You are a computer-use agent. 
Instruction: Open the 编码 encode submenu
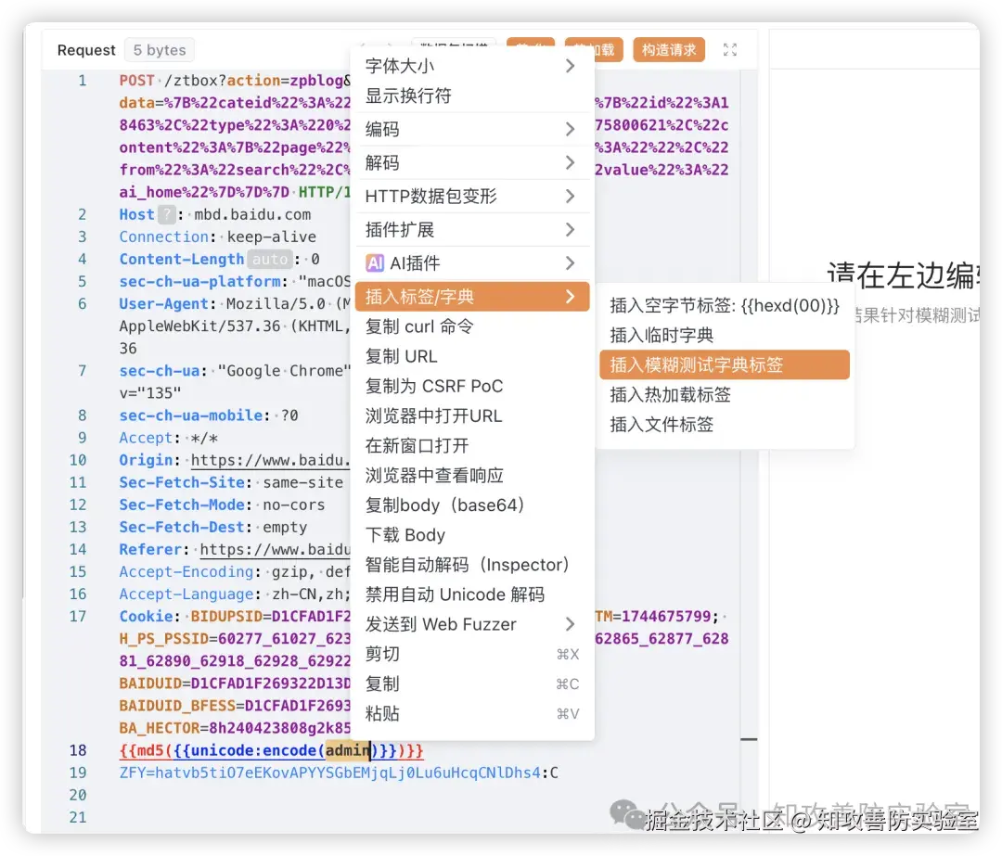point(471,130)
